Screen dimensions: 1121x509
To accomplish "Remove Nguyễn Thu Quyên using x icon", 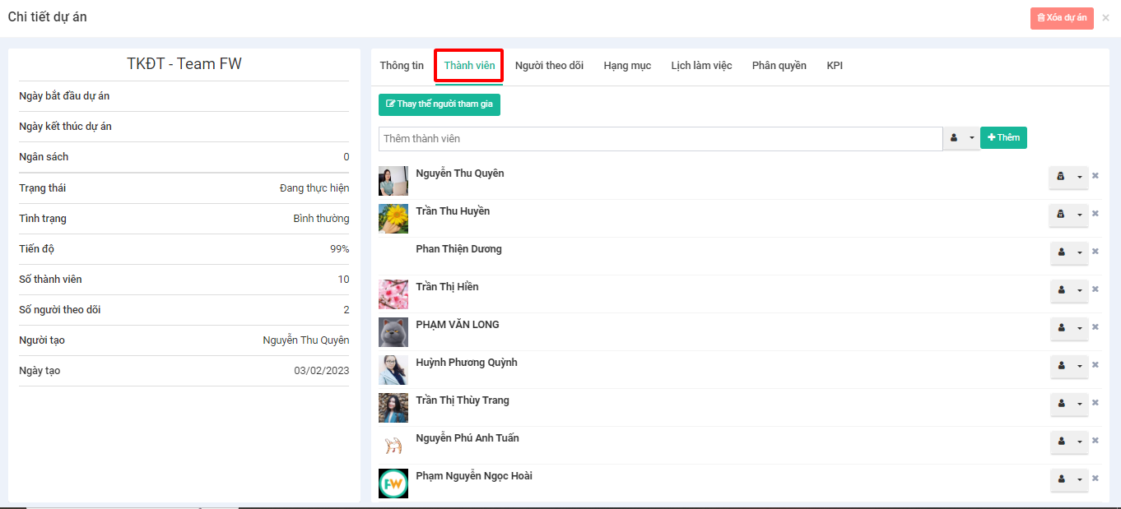I will coord(1095,175).
